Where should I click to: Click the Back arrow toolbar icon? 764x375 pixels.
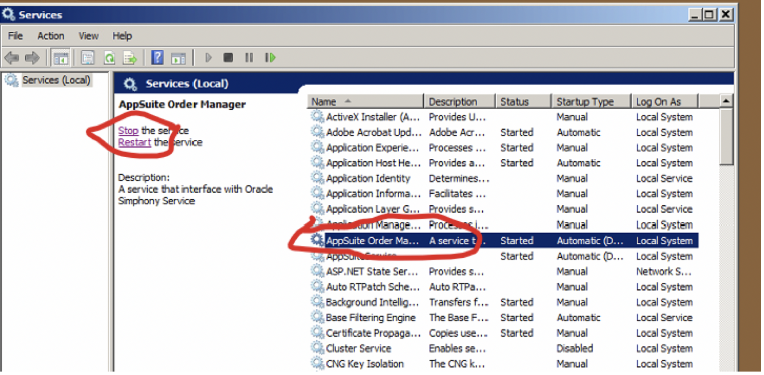coord(11,58)
